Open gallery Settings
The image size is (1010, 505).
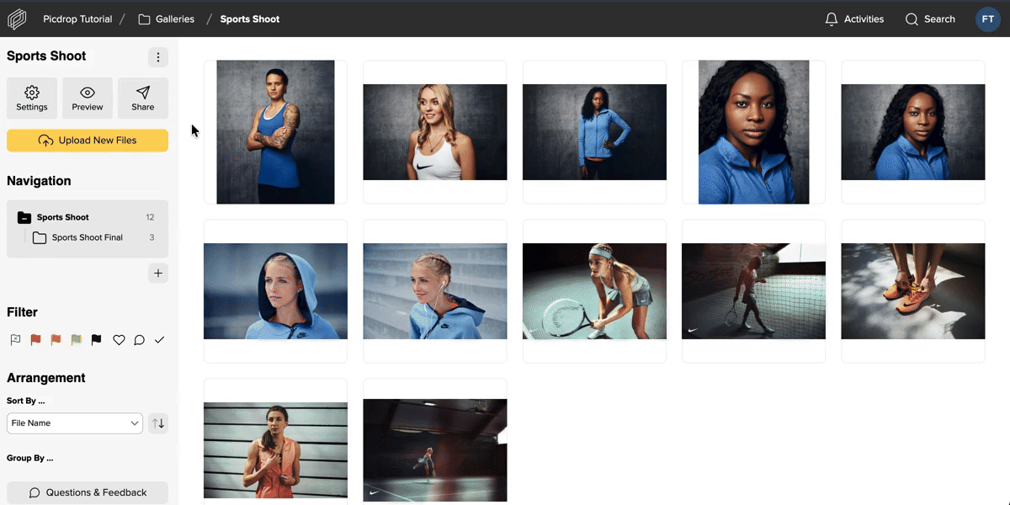(x=32, y=98)
